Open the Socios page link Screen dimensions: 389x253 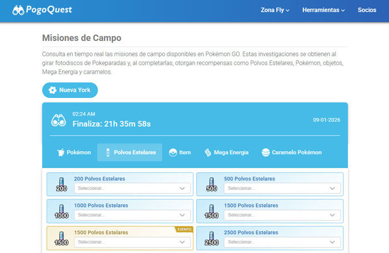coord(367,10)
